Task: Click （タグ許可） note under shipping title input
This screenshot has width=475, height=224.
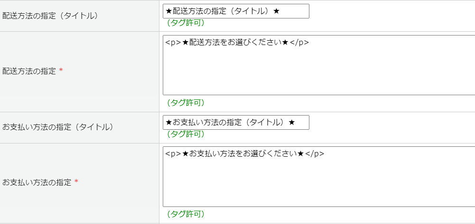Action: pos(186,23)
